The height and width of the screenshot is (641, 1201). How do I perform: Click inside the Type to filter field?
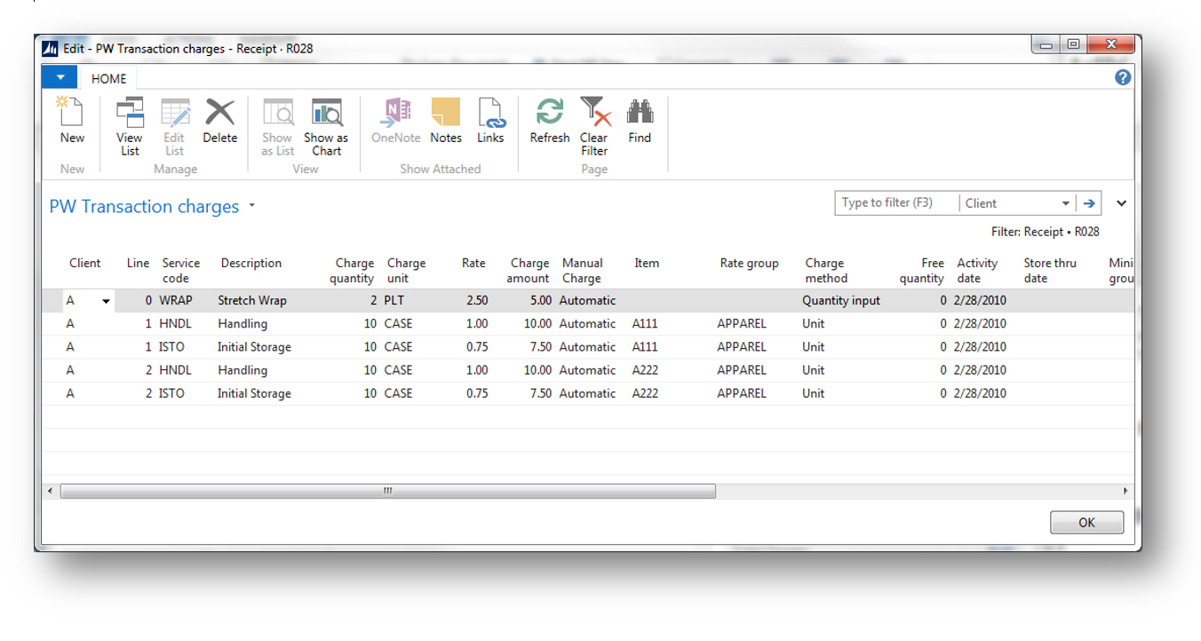pos(895,202)
